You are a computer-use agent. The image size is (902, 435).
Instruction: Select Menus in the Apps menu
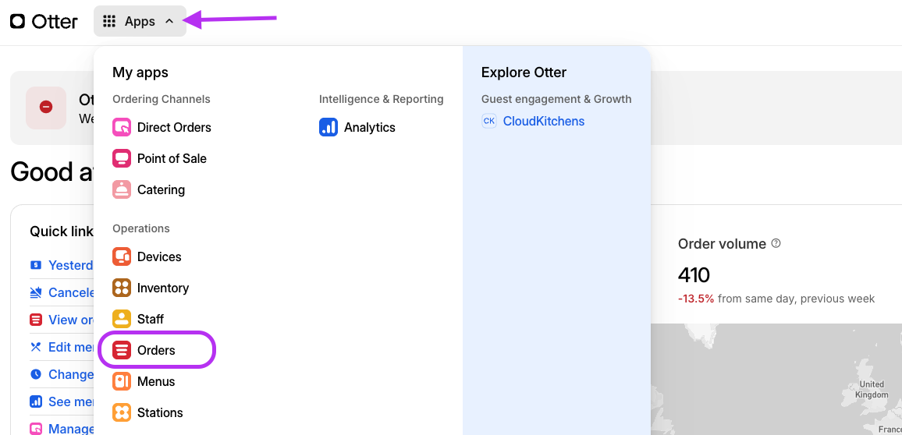(x=156, y=381)
